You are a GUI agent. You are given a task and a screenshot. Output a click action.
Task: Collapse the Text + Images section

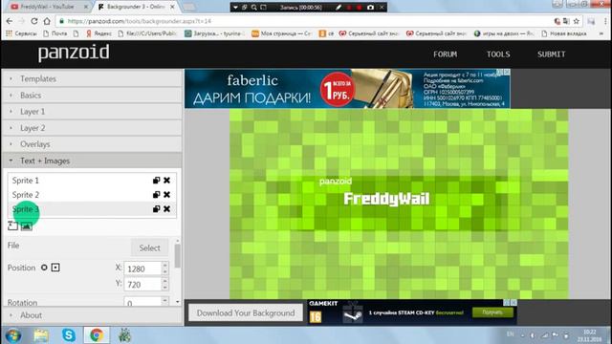[x=92, y=161]
